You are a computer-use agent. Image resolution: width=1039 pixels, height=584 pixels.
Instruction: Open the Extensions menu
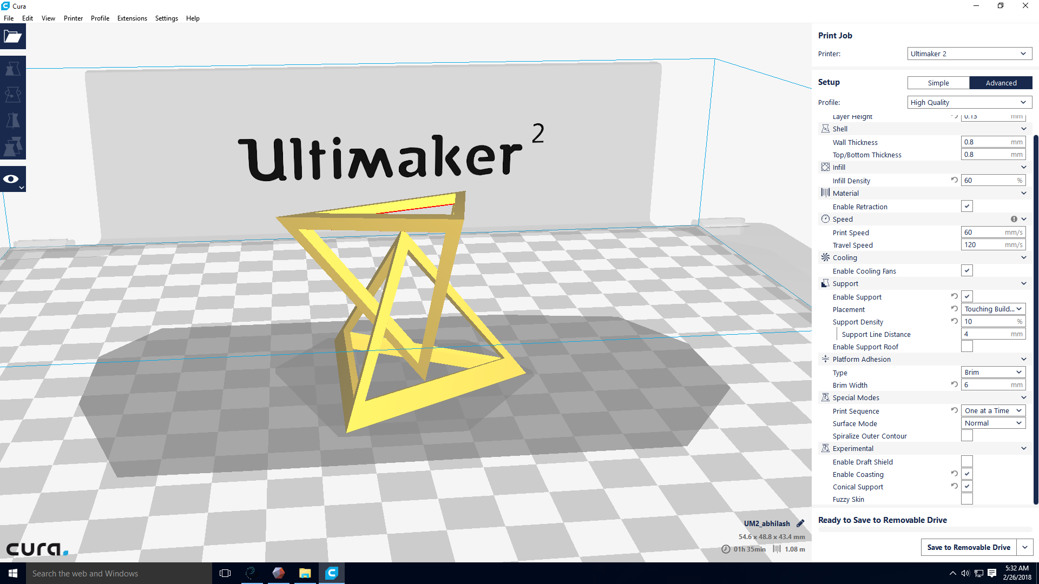pos(132,18)
